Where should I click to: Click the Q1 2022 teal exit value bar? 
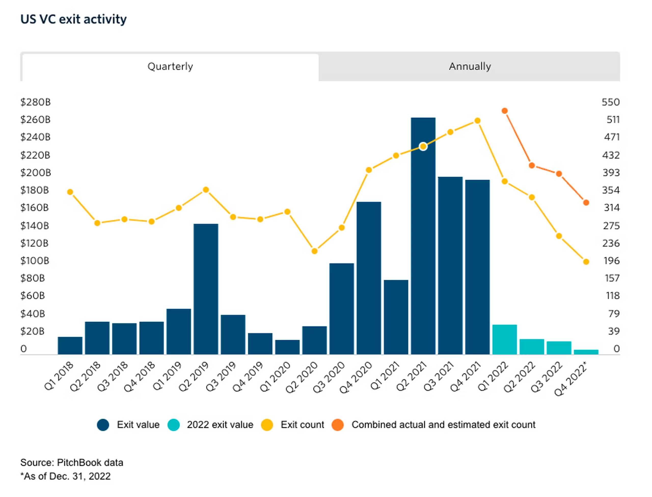tap(505, 339)
